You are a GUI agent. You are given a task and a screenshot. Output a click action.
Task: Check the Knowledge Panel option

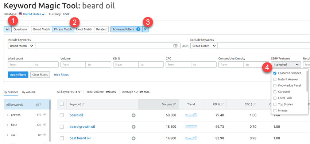tap(275, 86)
